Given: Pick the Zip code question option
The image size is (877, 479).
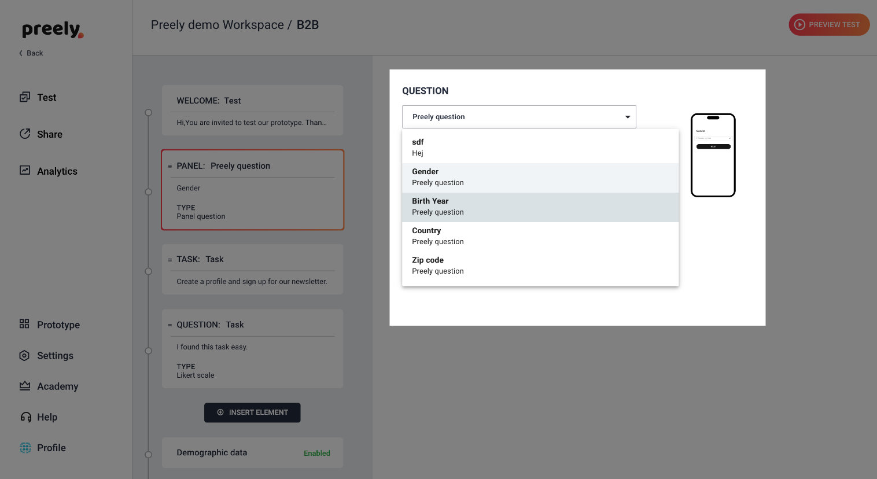Looking at the screenshot, I should [540, 266].
